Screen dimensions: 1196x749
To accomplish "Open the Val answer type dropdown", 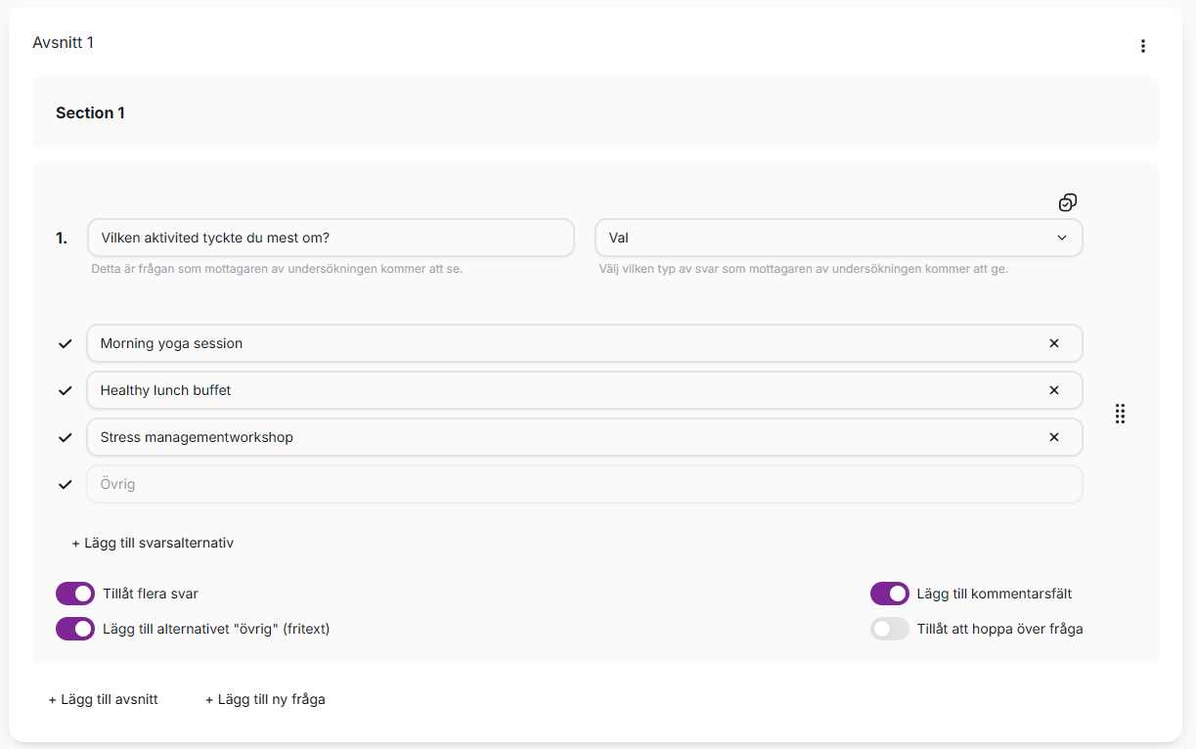I will pos(838,238).
